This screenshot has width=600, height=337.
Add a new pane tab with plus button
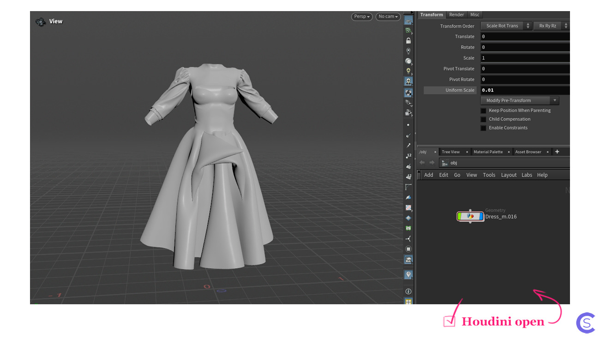click(557, 152)
